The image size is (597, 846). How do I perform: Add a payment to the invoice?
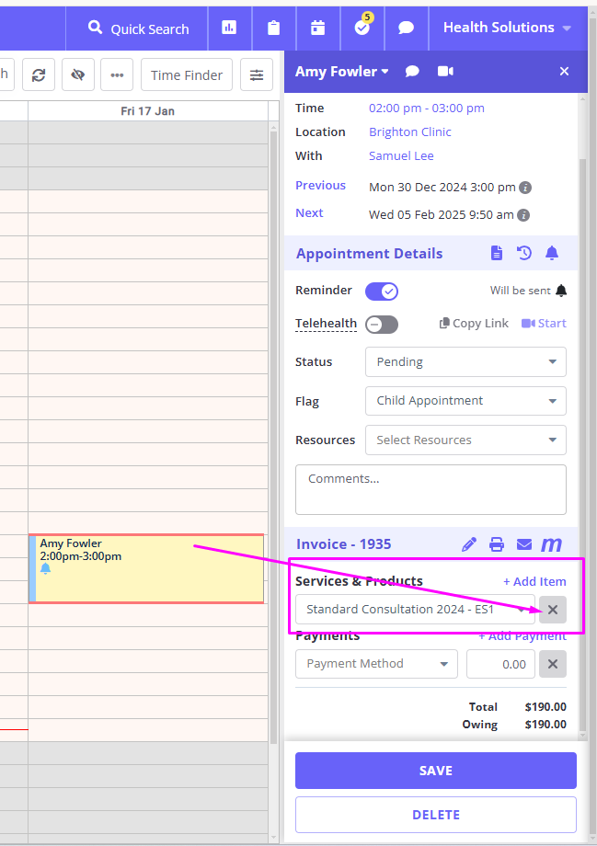point(522,636)
